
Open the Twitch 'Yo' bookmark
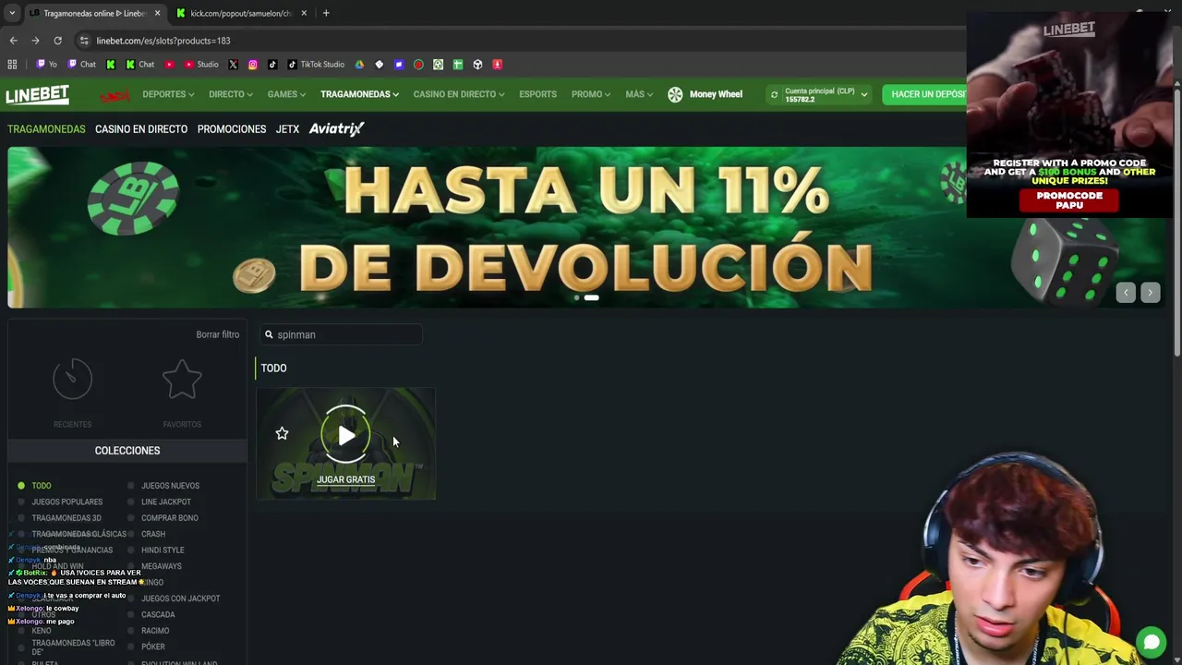point(46,65)
